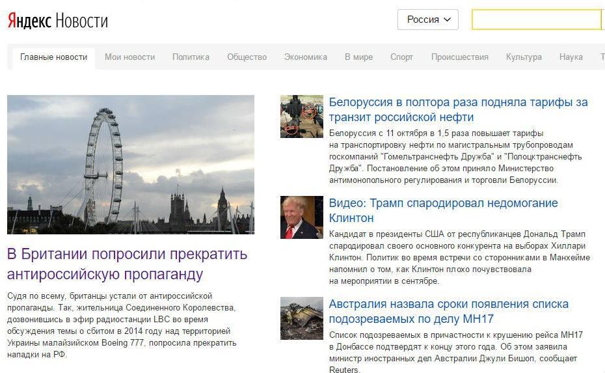
Task: Open the Политика tab
Action: pyautogui.click(x=191, y=57)
